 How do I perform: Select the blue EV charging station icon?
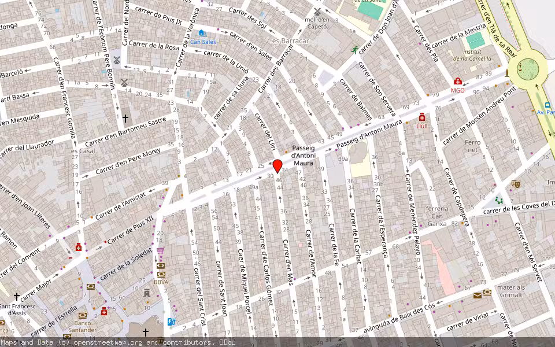[x=171, y=322]
